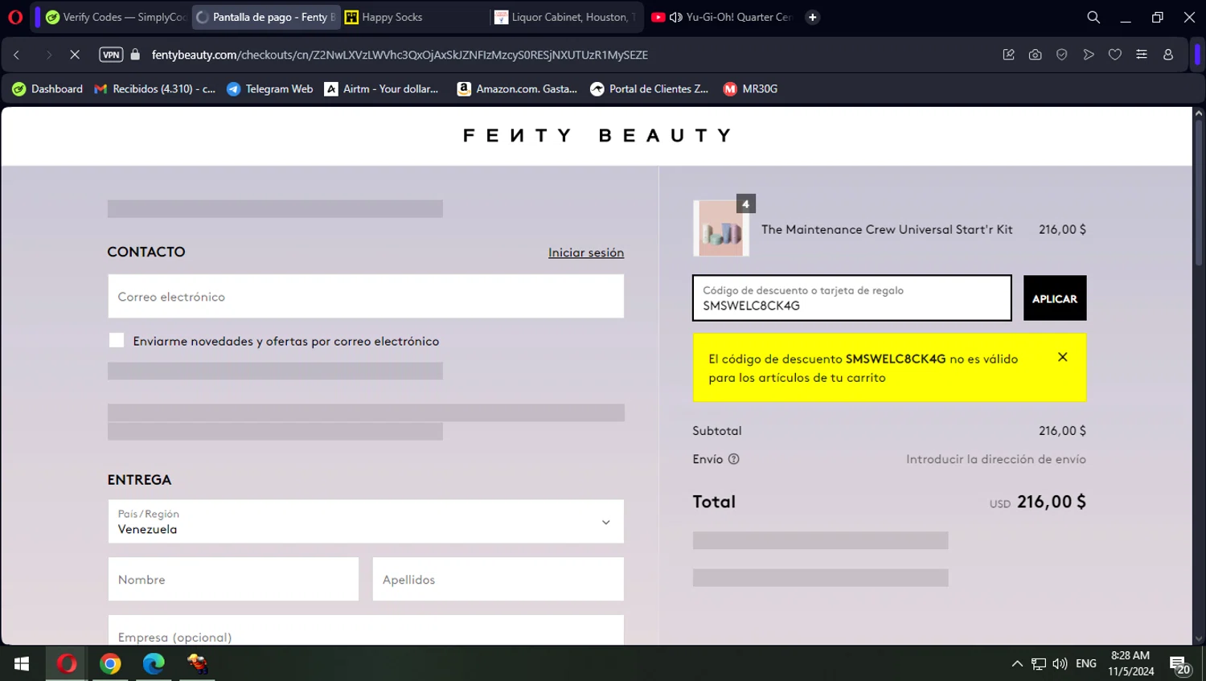The image size is (1206, 681).
Task: Show hidden system tray icons
Action: pyautogui.click(x=1016, y=663)
